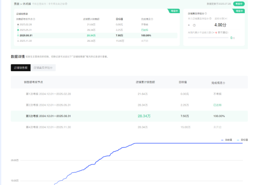Click the 第2次考核 已达标 status text
This screenshot has width=257, height=185.
pos(217,105)
